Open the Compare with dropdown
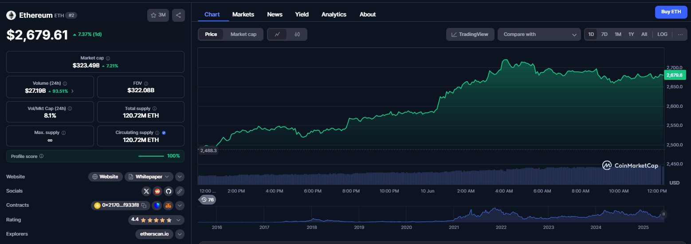This screenshot has width=691, height=244. 539,34
